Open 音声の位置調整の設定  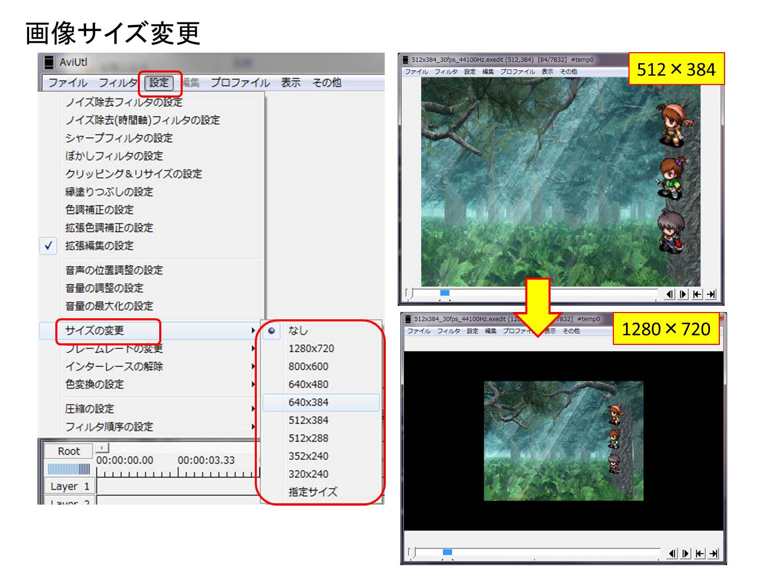pyautogui.click(x=114, y=270)
